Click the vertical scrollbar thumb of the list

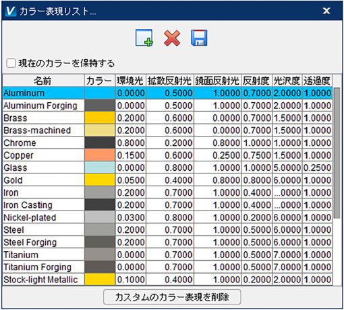click(x=337, y=153)
